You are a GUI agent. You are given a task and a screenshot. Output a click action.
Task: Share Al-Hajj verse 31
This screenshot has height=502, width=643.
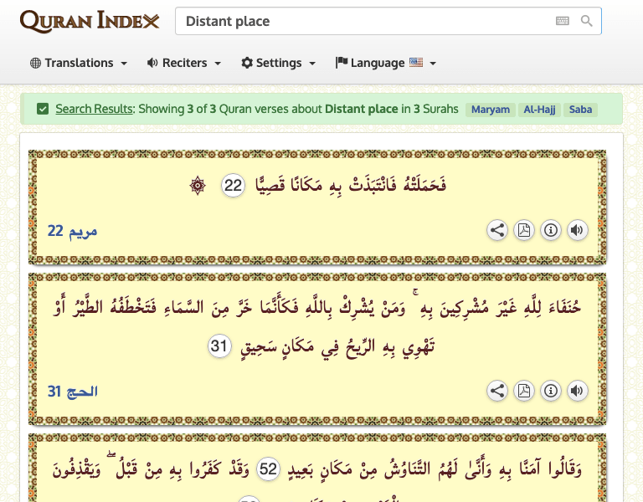point(497,391)
